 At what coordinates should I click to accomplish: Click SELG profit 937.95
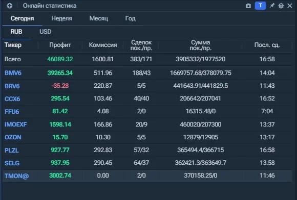pos(60,163)
